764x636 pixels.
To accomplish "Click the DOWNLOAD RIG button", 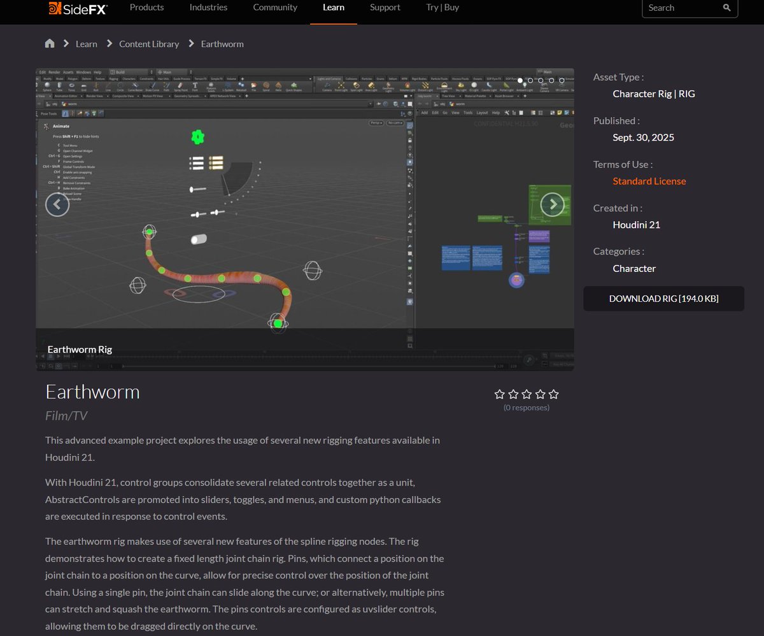I will (663, 299).
